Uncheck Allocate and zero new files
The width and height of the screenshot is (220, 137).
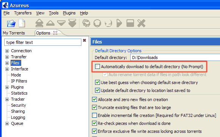tap(94, 100)
